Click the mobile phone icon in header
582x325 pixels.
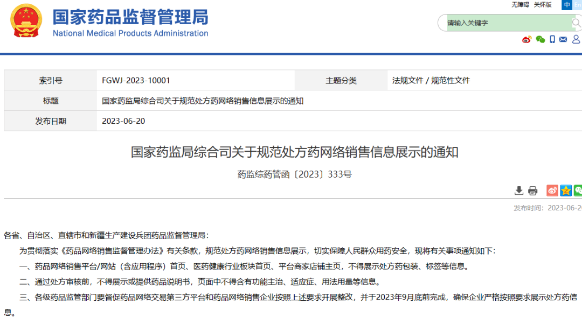coord(552,39)
